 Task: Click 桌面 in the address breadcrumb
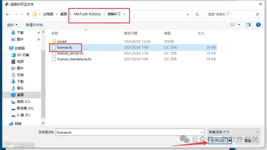point(63,14)
